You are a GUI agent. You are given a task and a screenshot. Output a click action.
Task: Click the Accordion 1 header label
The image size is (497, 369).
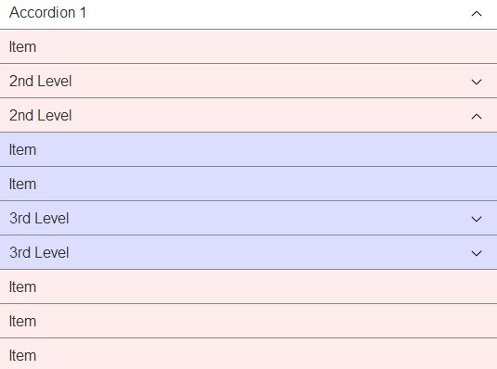click(47, 13)
